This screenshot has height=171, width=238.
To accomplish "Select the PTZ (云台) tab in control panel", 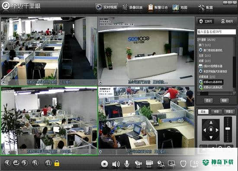I will tap(203, 112).
